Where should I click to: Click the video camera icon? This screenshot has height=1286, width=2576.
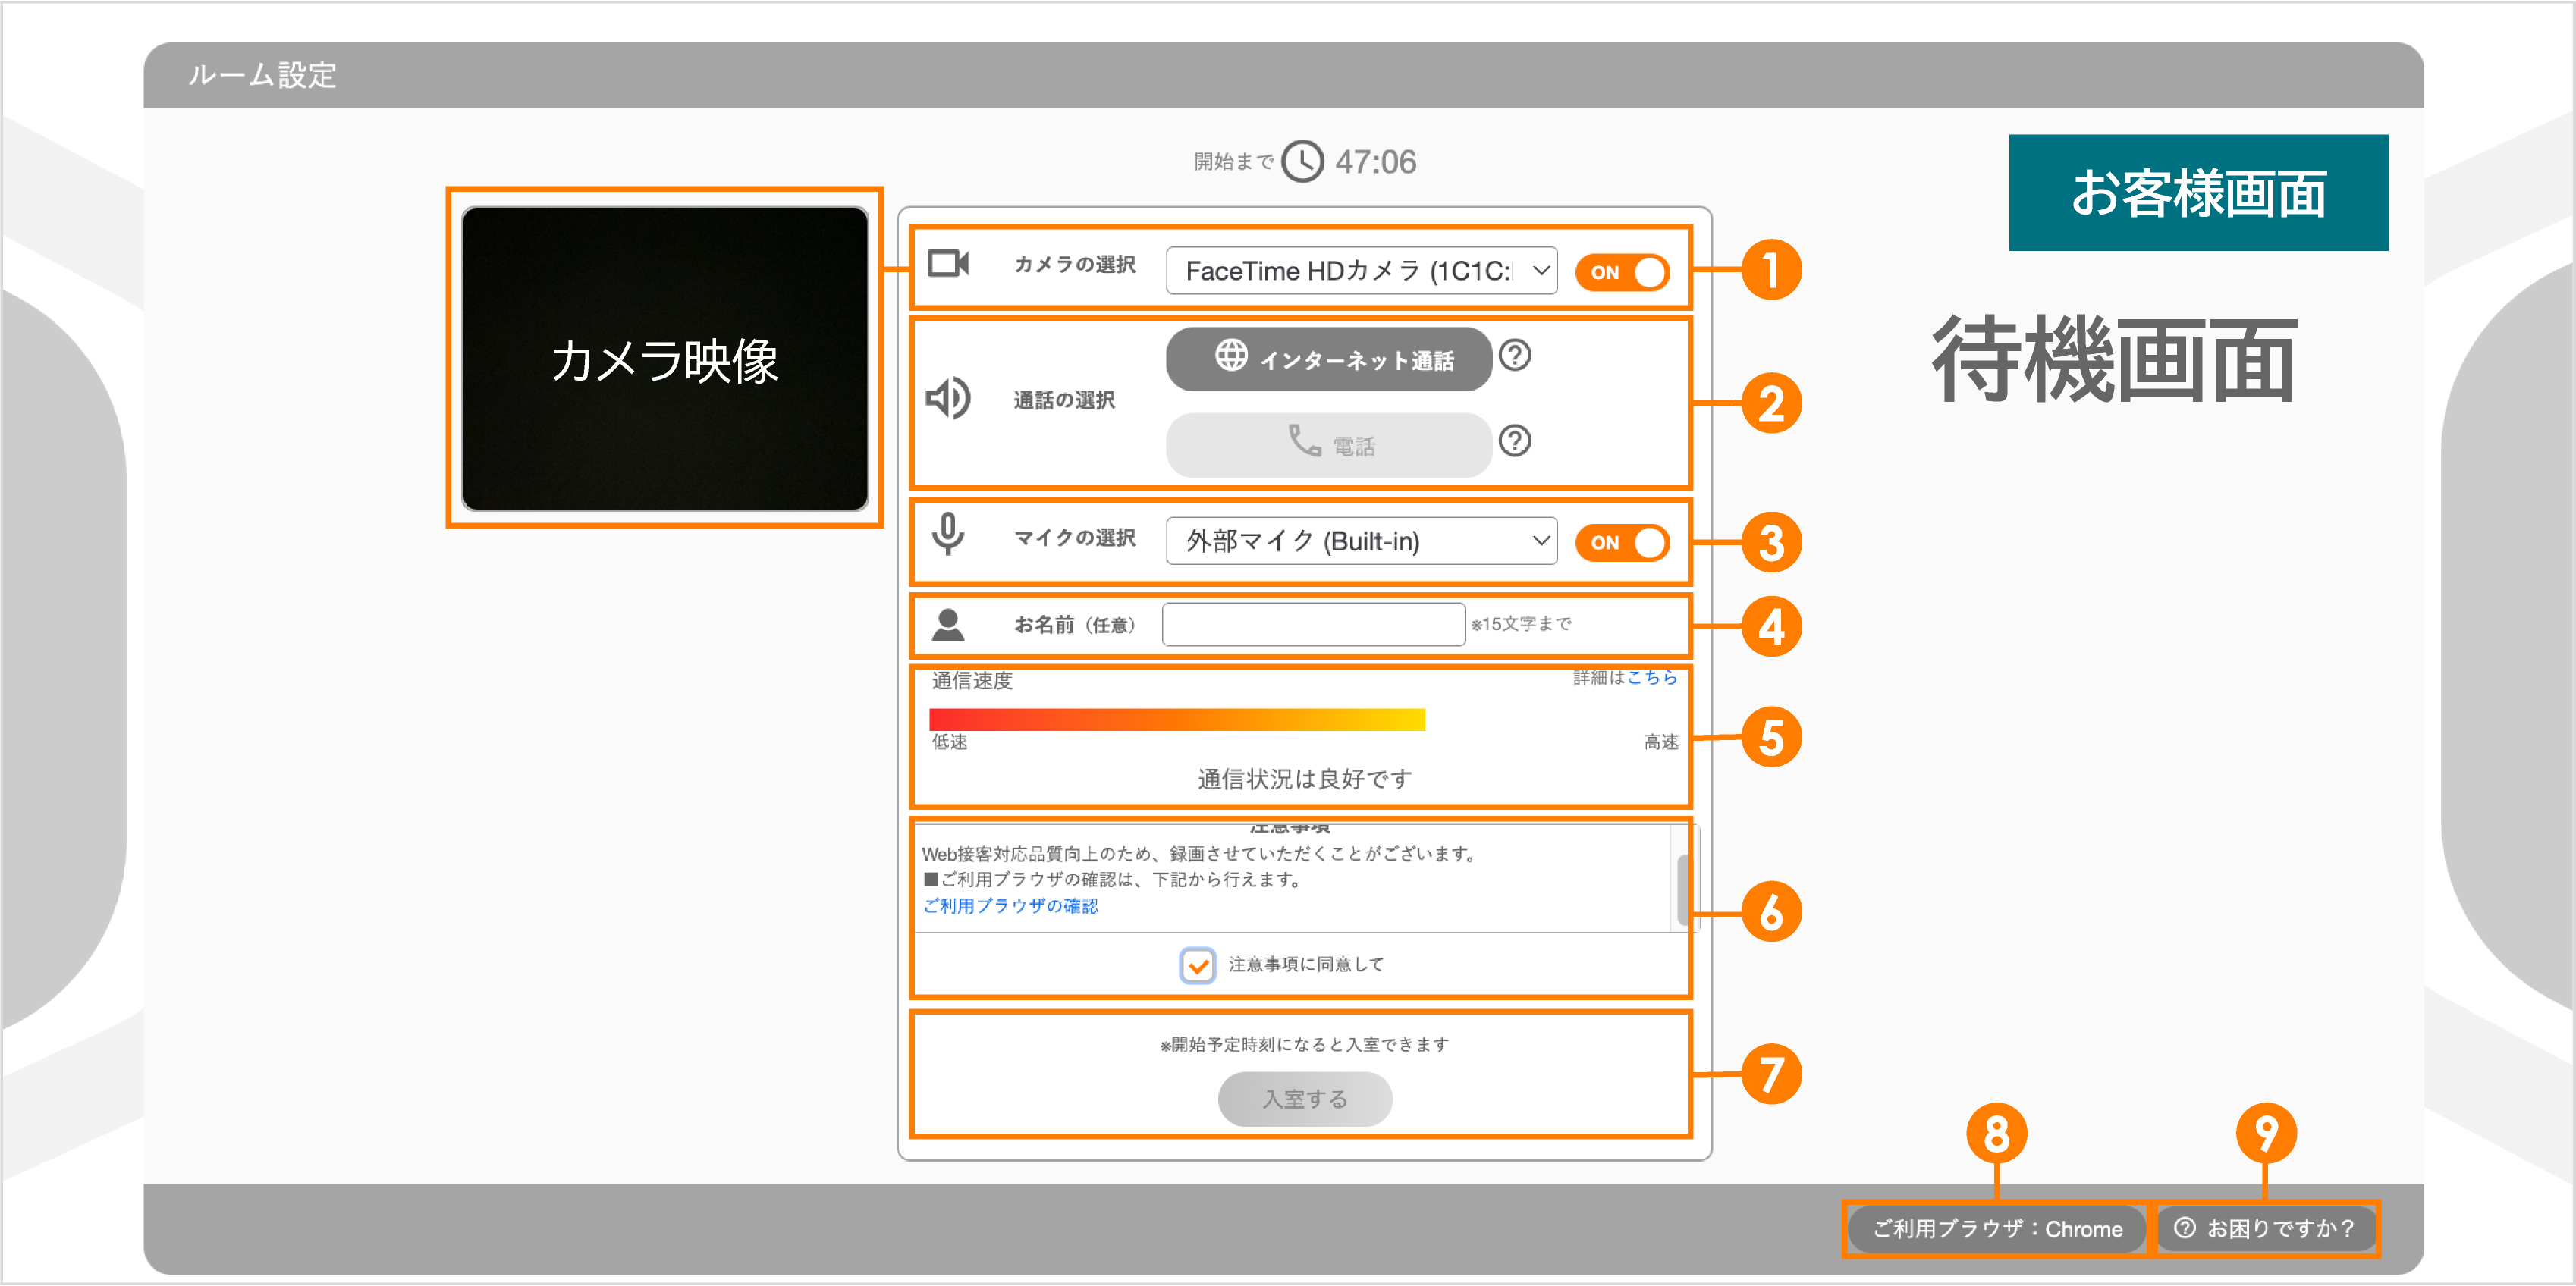click(x=948, y=264)
